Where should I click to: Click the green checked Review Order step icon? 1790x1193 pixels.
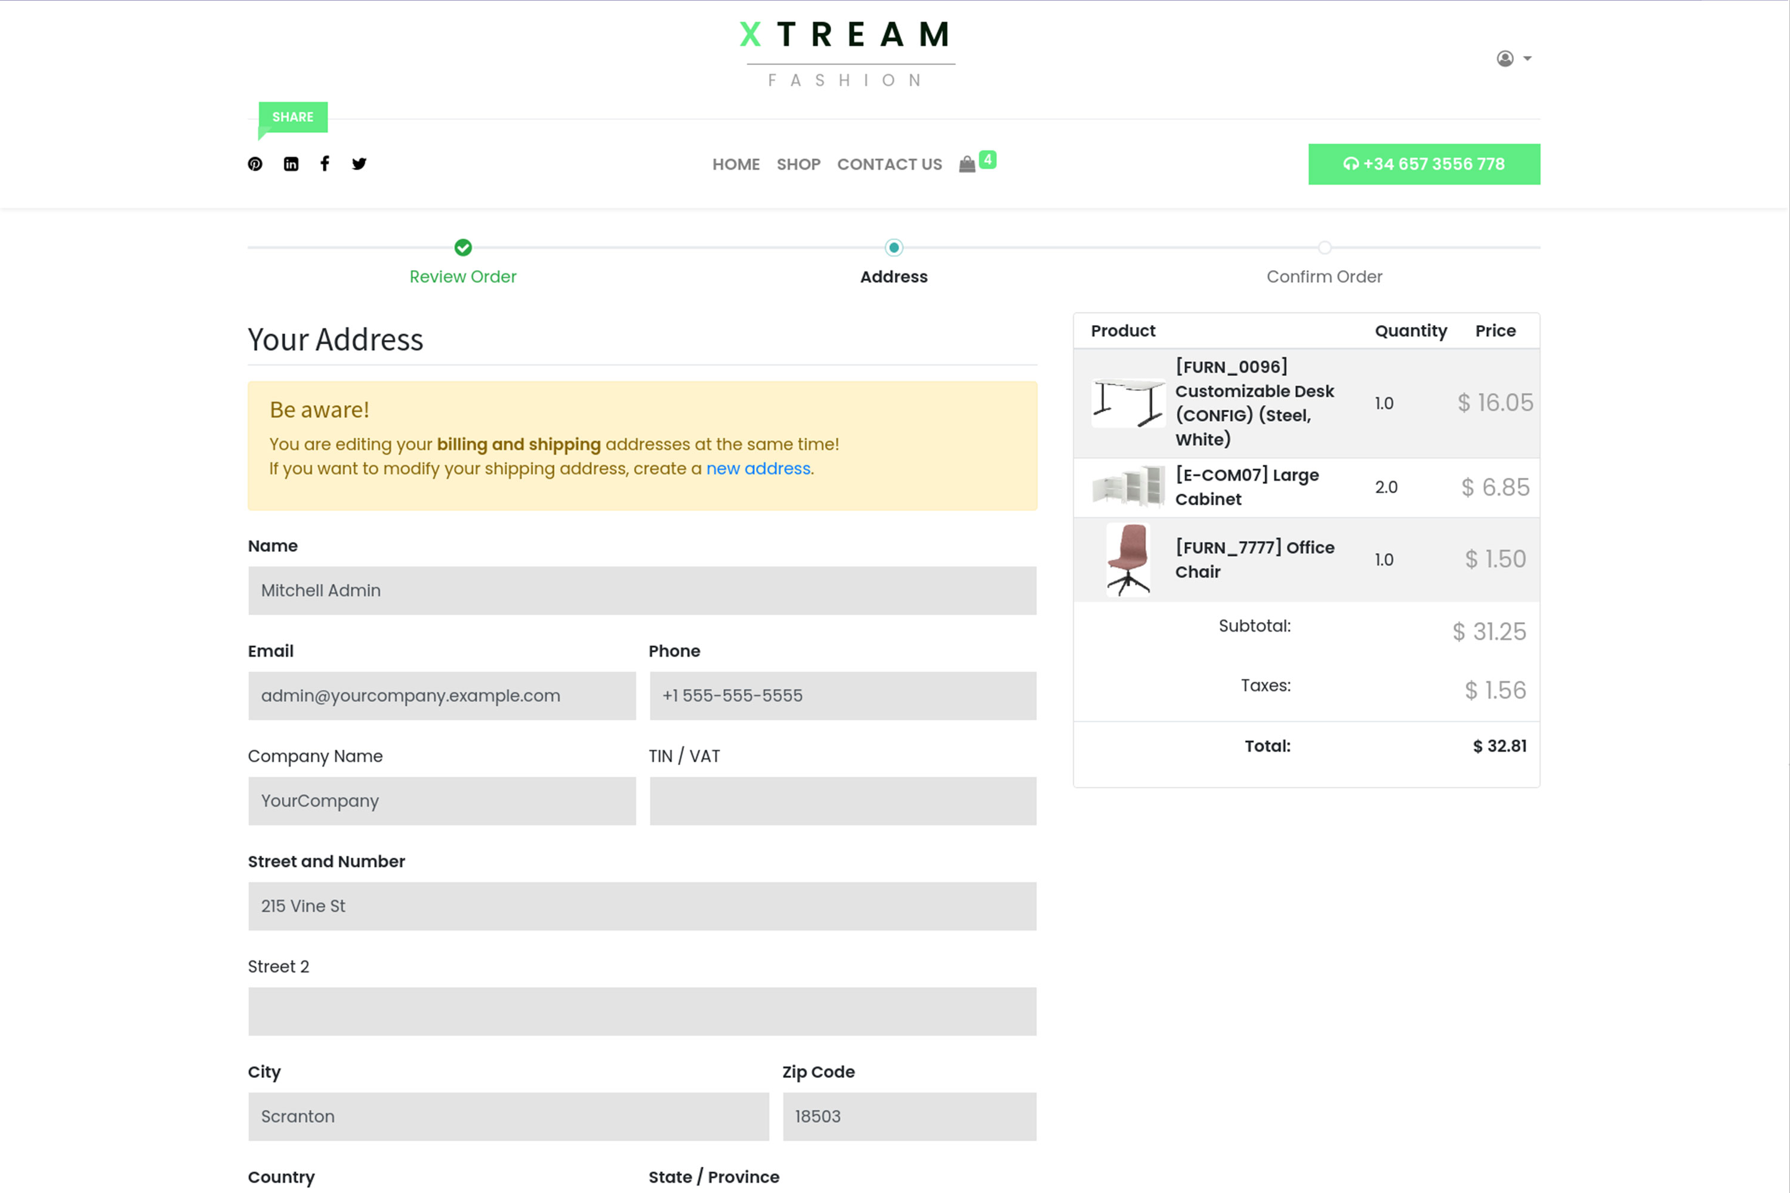(x=463, y=248)
